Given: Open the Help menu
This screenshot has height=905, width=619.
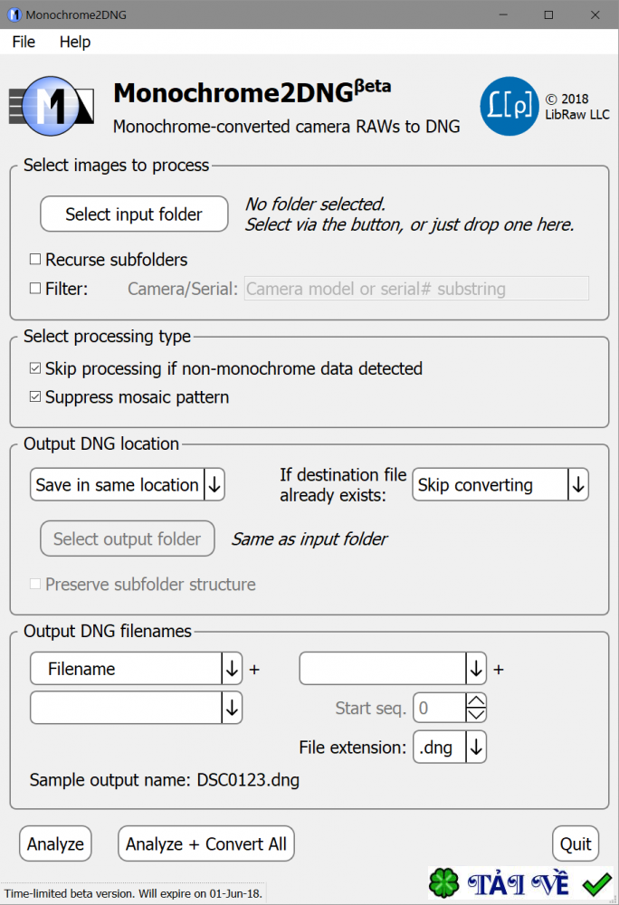Looking at the screenshot, I should (75, 42).
